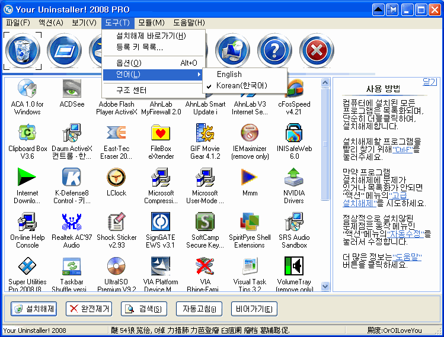Click the program list scroll-down arrow

(x=325, y=286)
